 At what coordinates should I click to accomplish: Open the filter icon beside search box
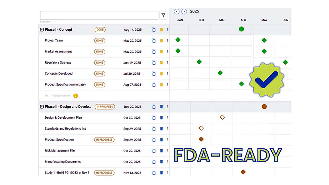(163, 15)
